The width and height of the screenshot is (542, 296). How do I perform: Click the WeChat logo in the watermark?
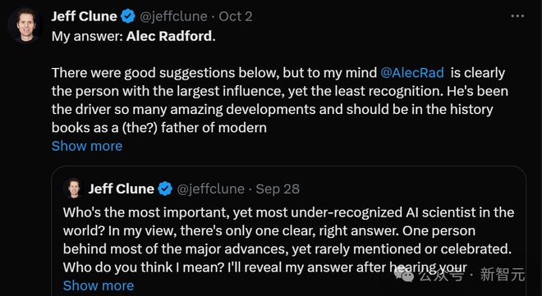tap(403, 274)
